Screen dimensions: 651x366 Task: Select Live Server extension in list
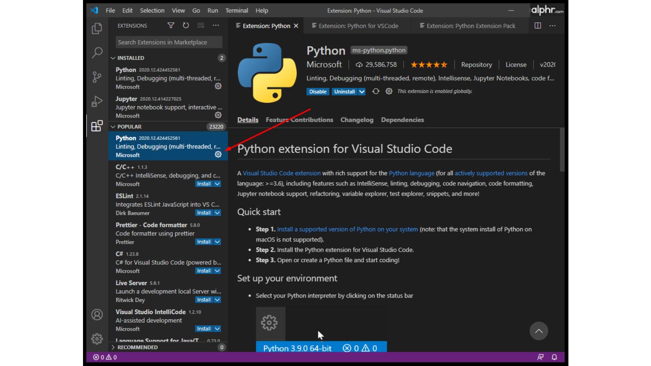click(x=168, y=291)
